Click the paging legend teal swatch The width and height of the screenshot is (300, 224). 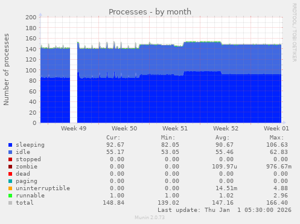[10, 181]
